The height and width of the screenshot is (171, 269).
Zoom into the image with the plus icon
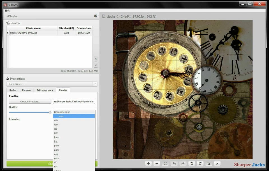point(148,163)
